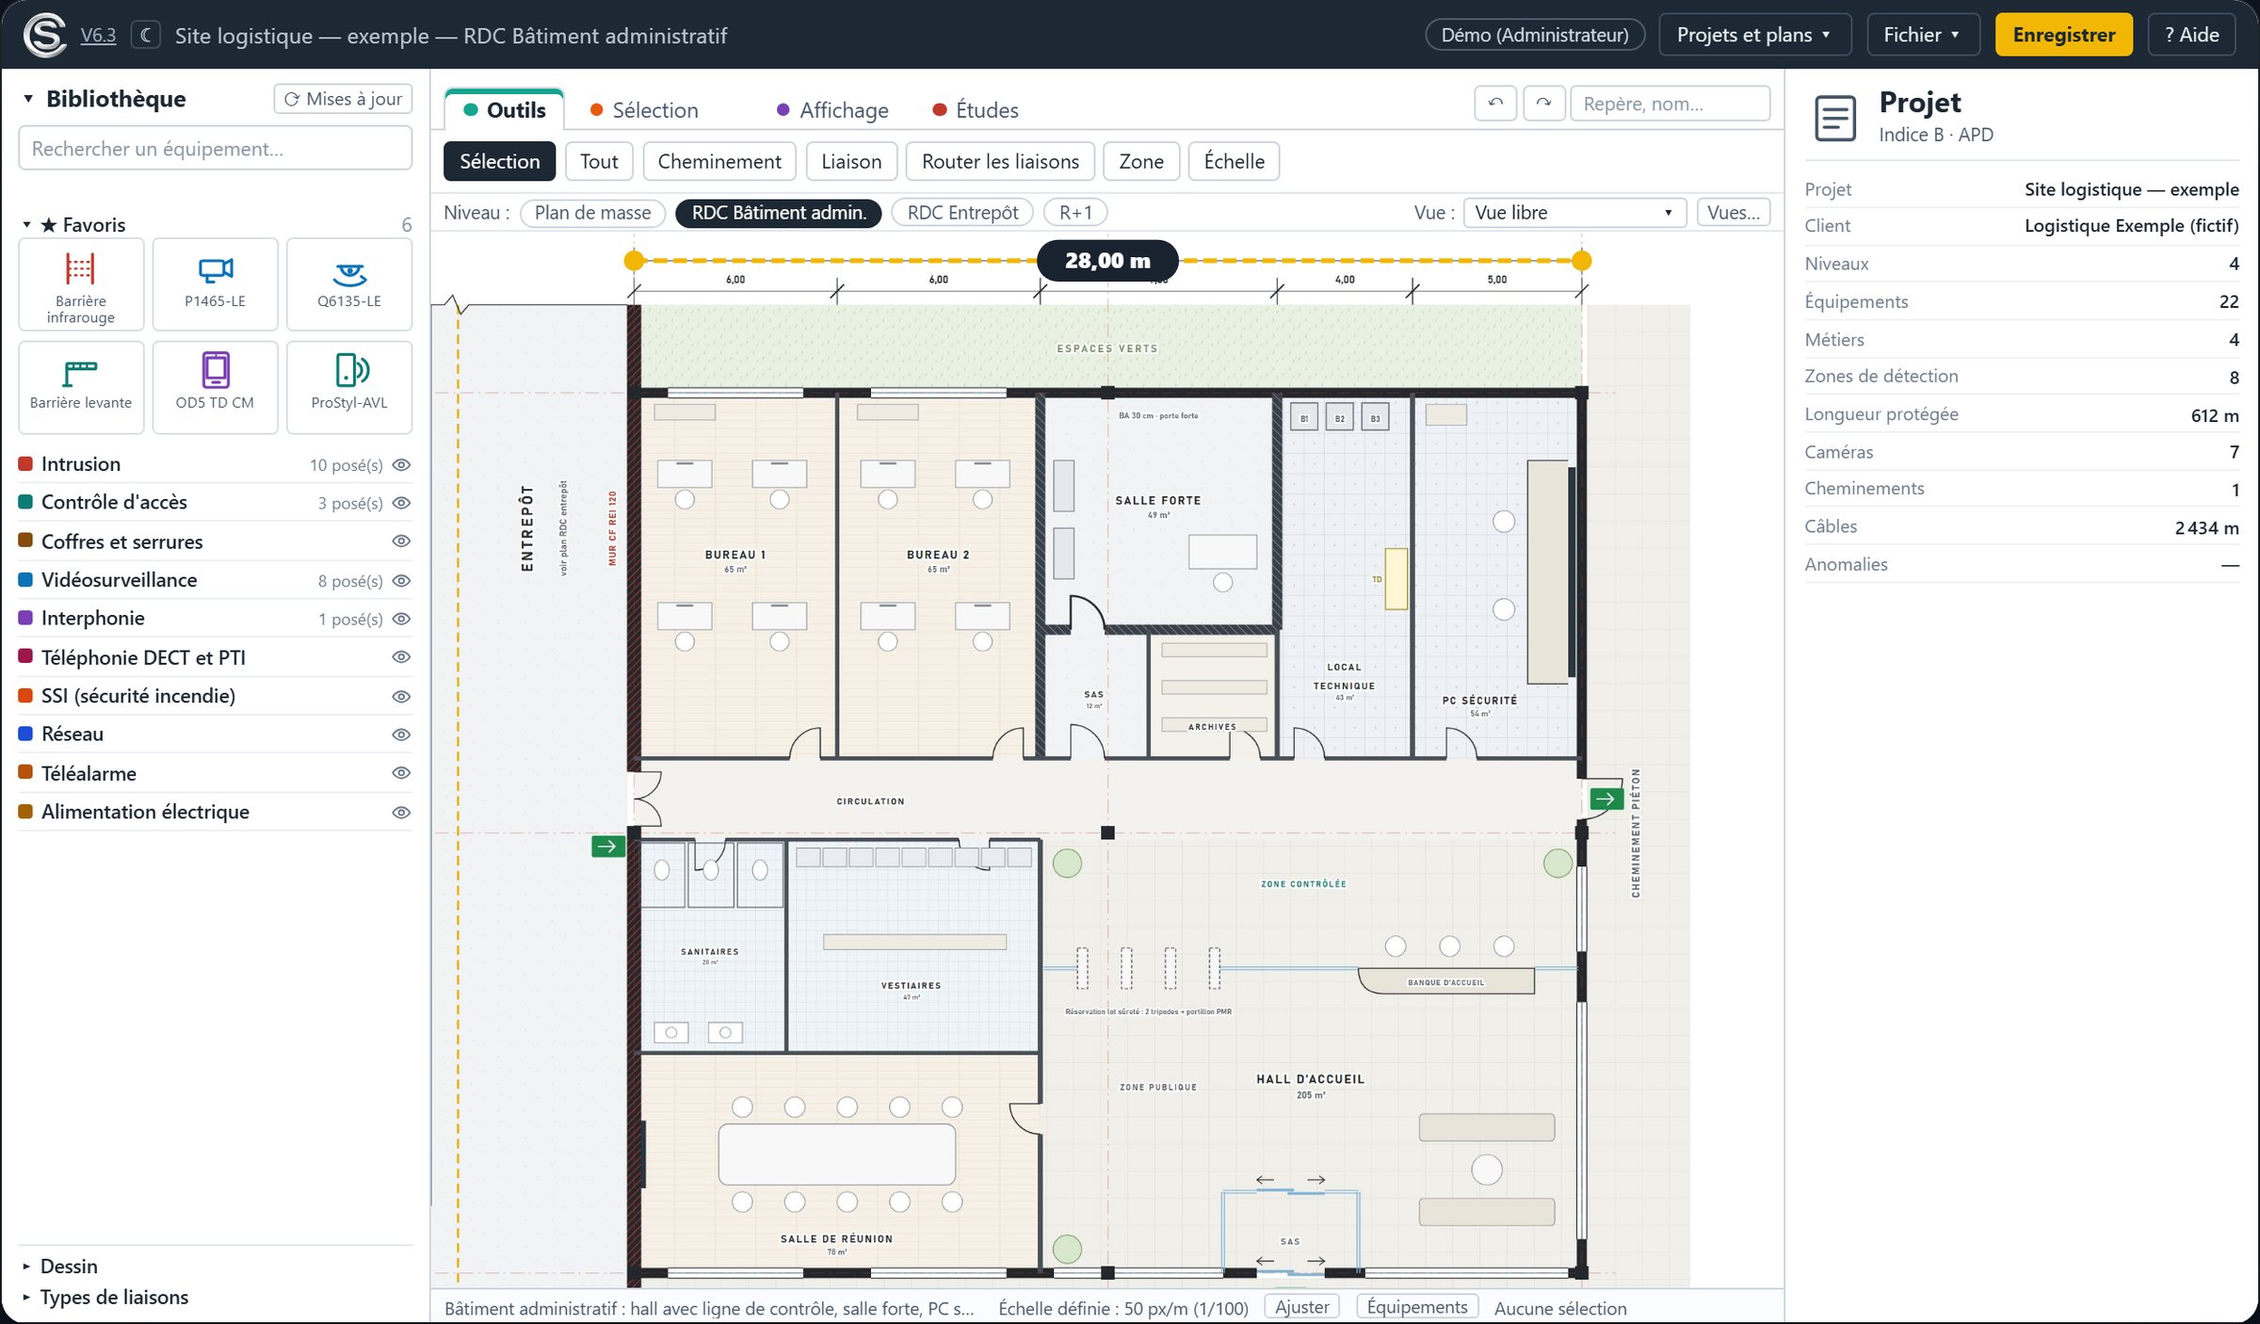Click the Intrusion red color swatch
The height and width of the screenshot is (1324, 2260).
tap(26, 464)
